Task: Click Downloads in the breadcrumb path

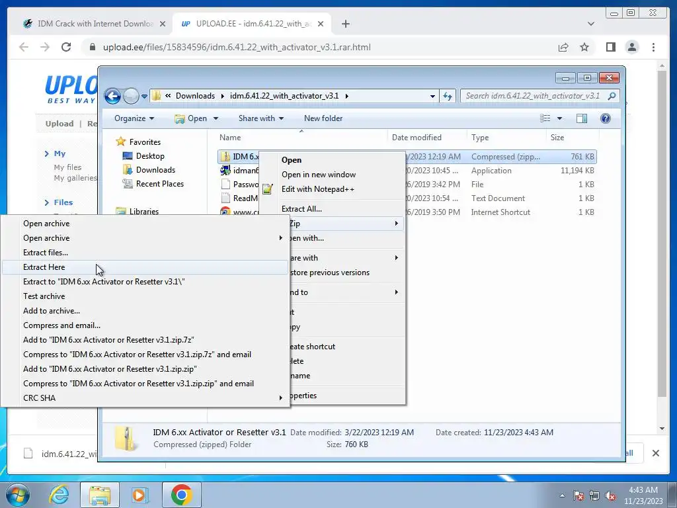Action: [195, 96]
